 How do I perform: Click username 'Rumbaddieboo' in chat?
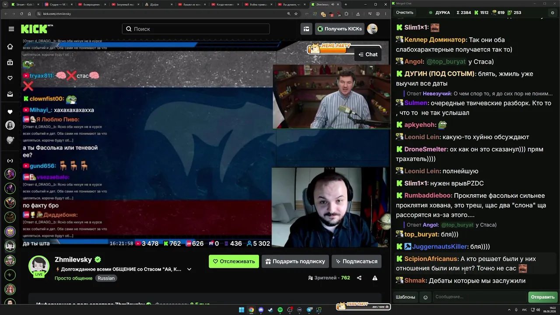tap(428, 196)
